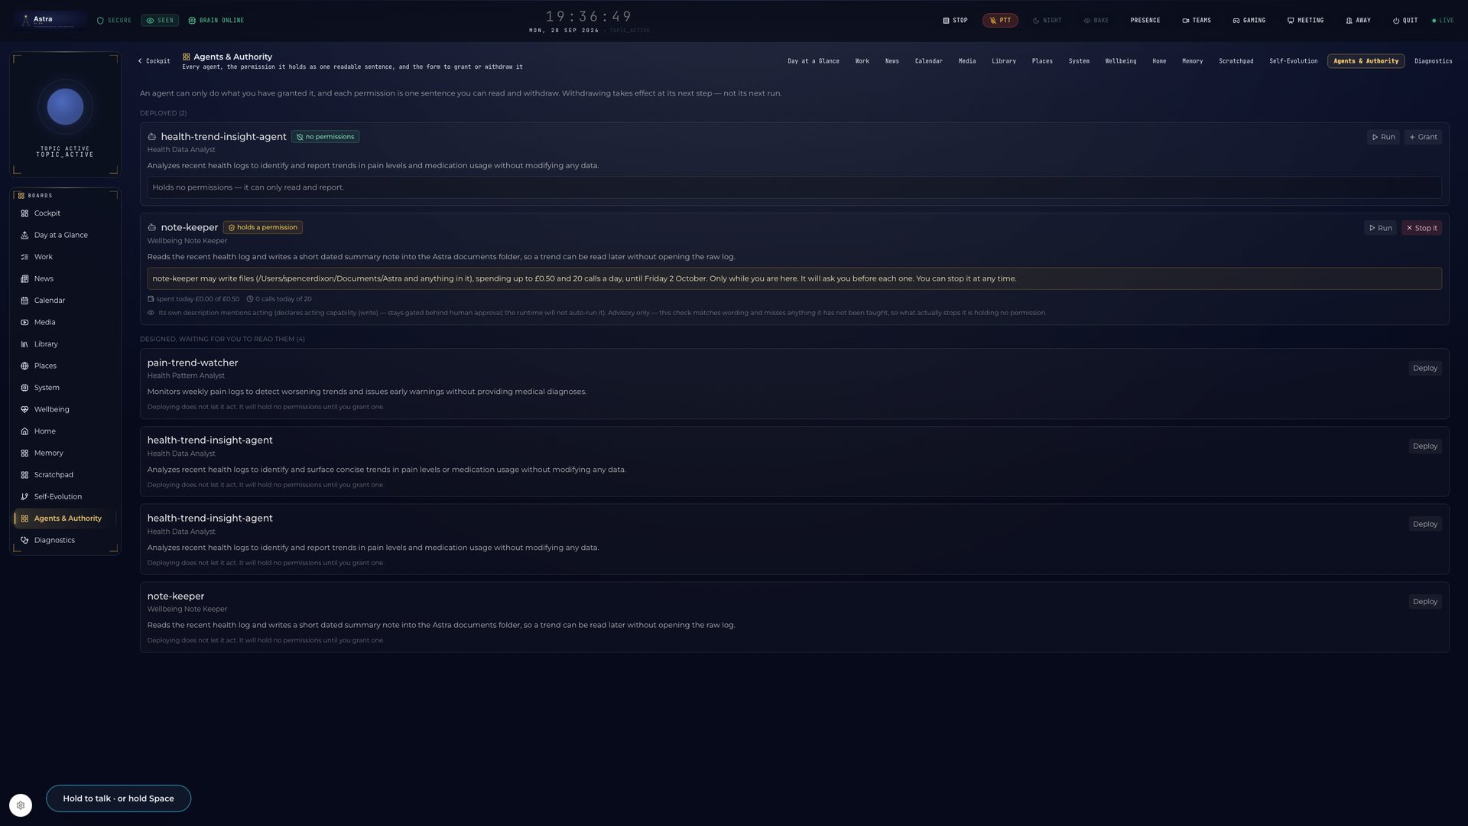This screenshot has height=826, width=1468.
Task: Open the Media board in sidebar
Action: [x=65, y=323]
